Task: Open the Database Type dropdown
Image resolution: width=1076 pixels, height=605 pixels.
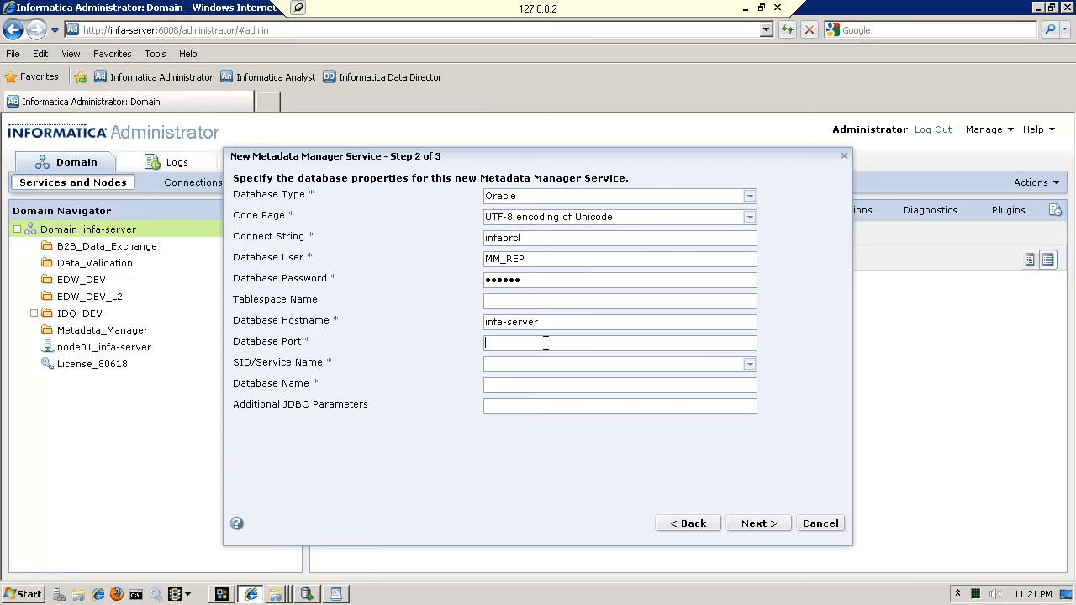Action: click(x=749, y=196)
